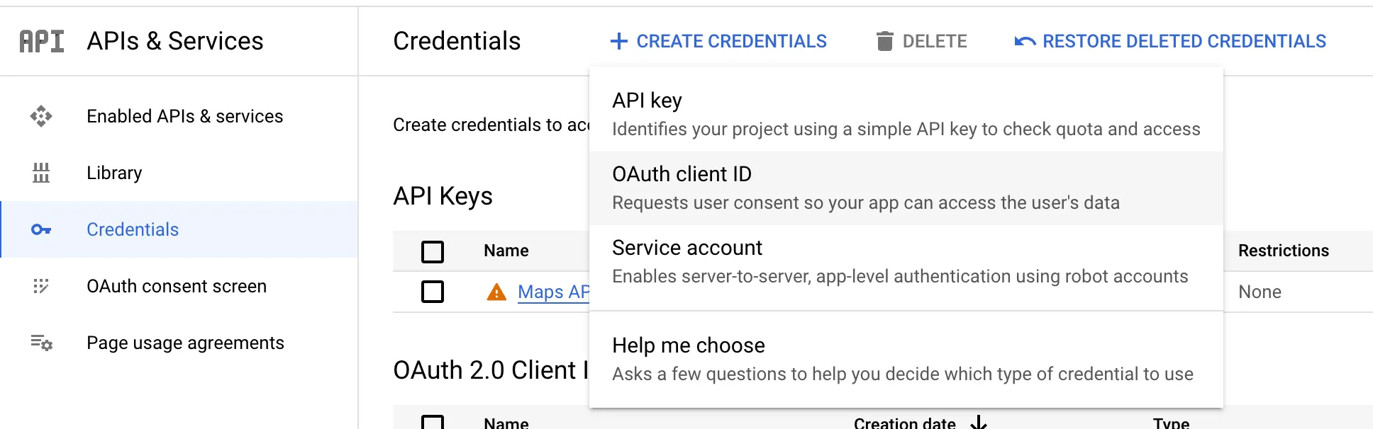Screen dimensions: 1373x429
Task: Click the restore arrow icon
Action: (x=1025, y=41)
